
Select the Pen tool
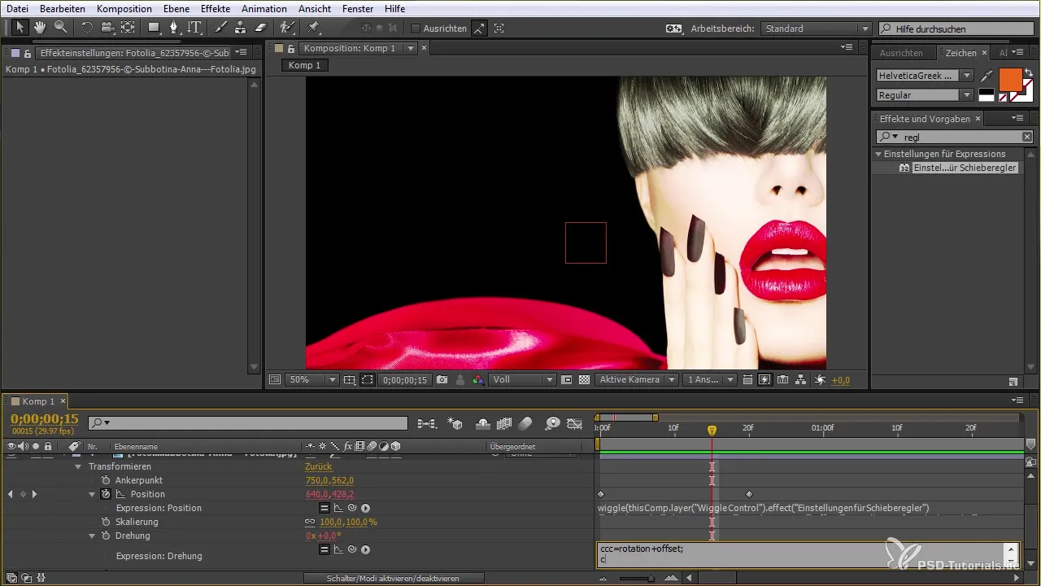coord(173,28)
